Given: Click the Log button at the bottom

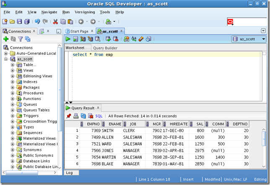Looking at the screenshot, I should (70, 172).
